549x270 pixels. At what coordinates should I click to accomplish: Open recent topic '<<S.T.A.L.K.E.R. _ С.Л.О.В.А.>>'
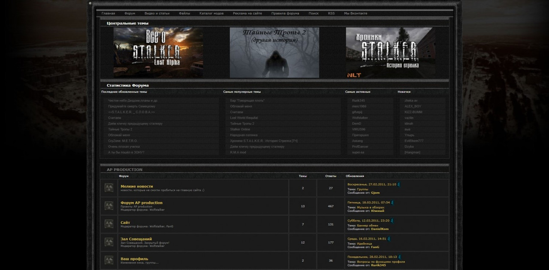pos(131,112)
